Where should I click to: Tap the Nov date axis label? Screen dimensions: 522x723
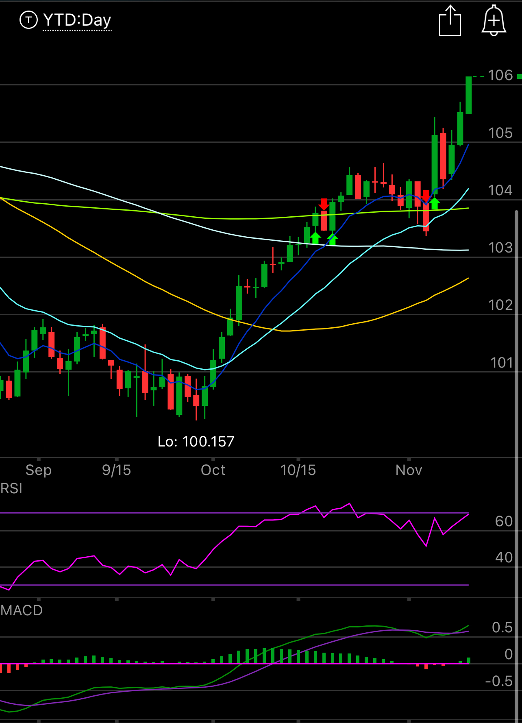click(x=409, y=470)
